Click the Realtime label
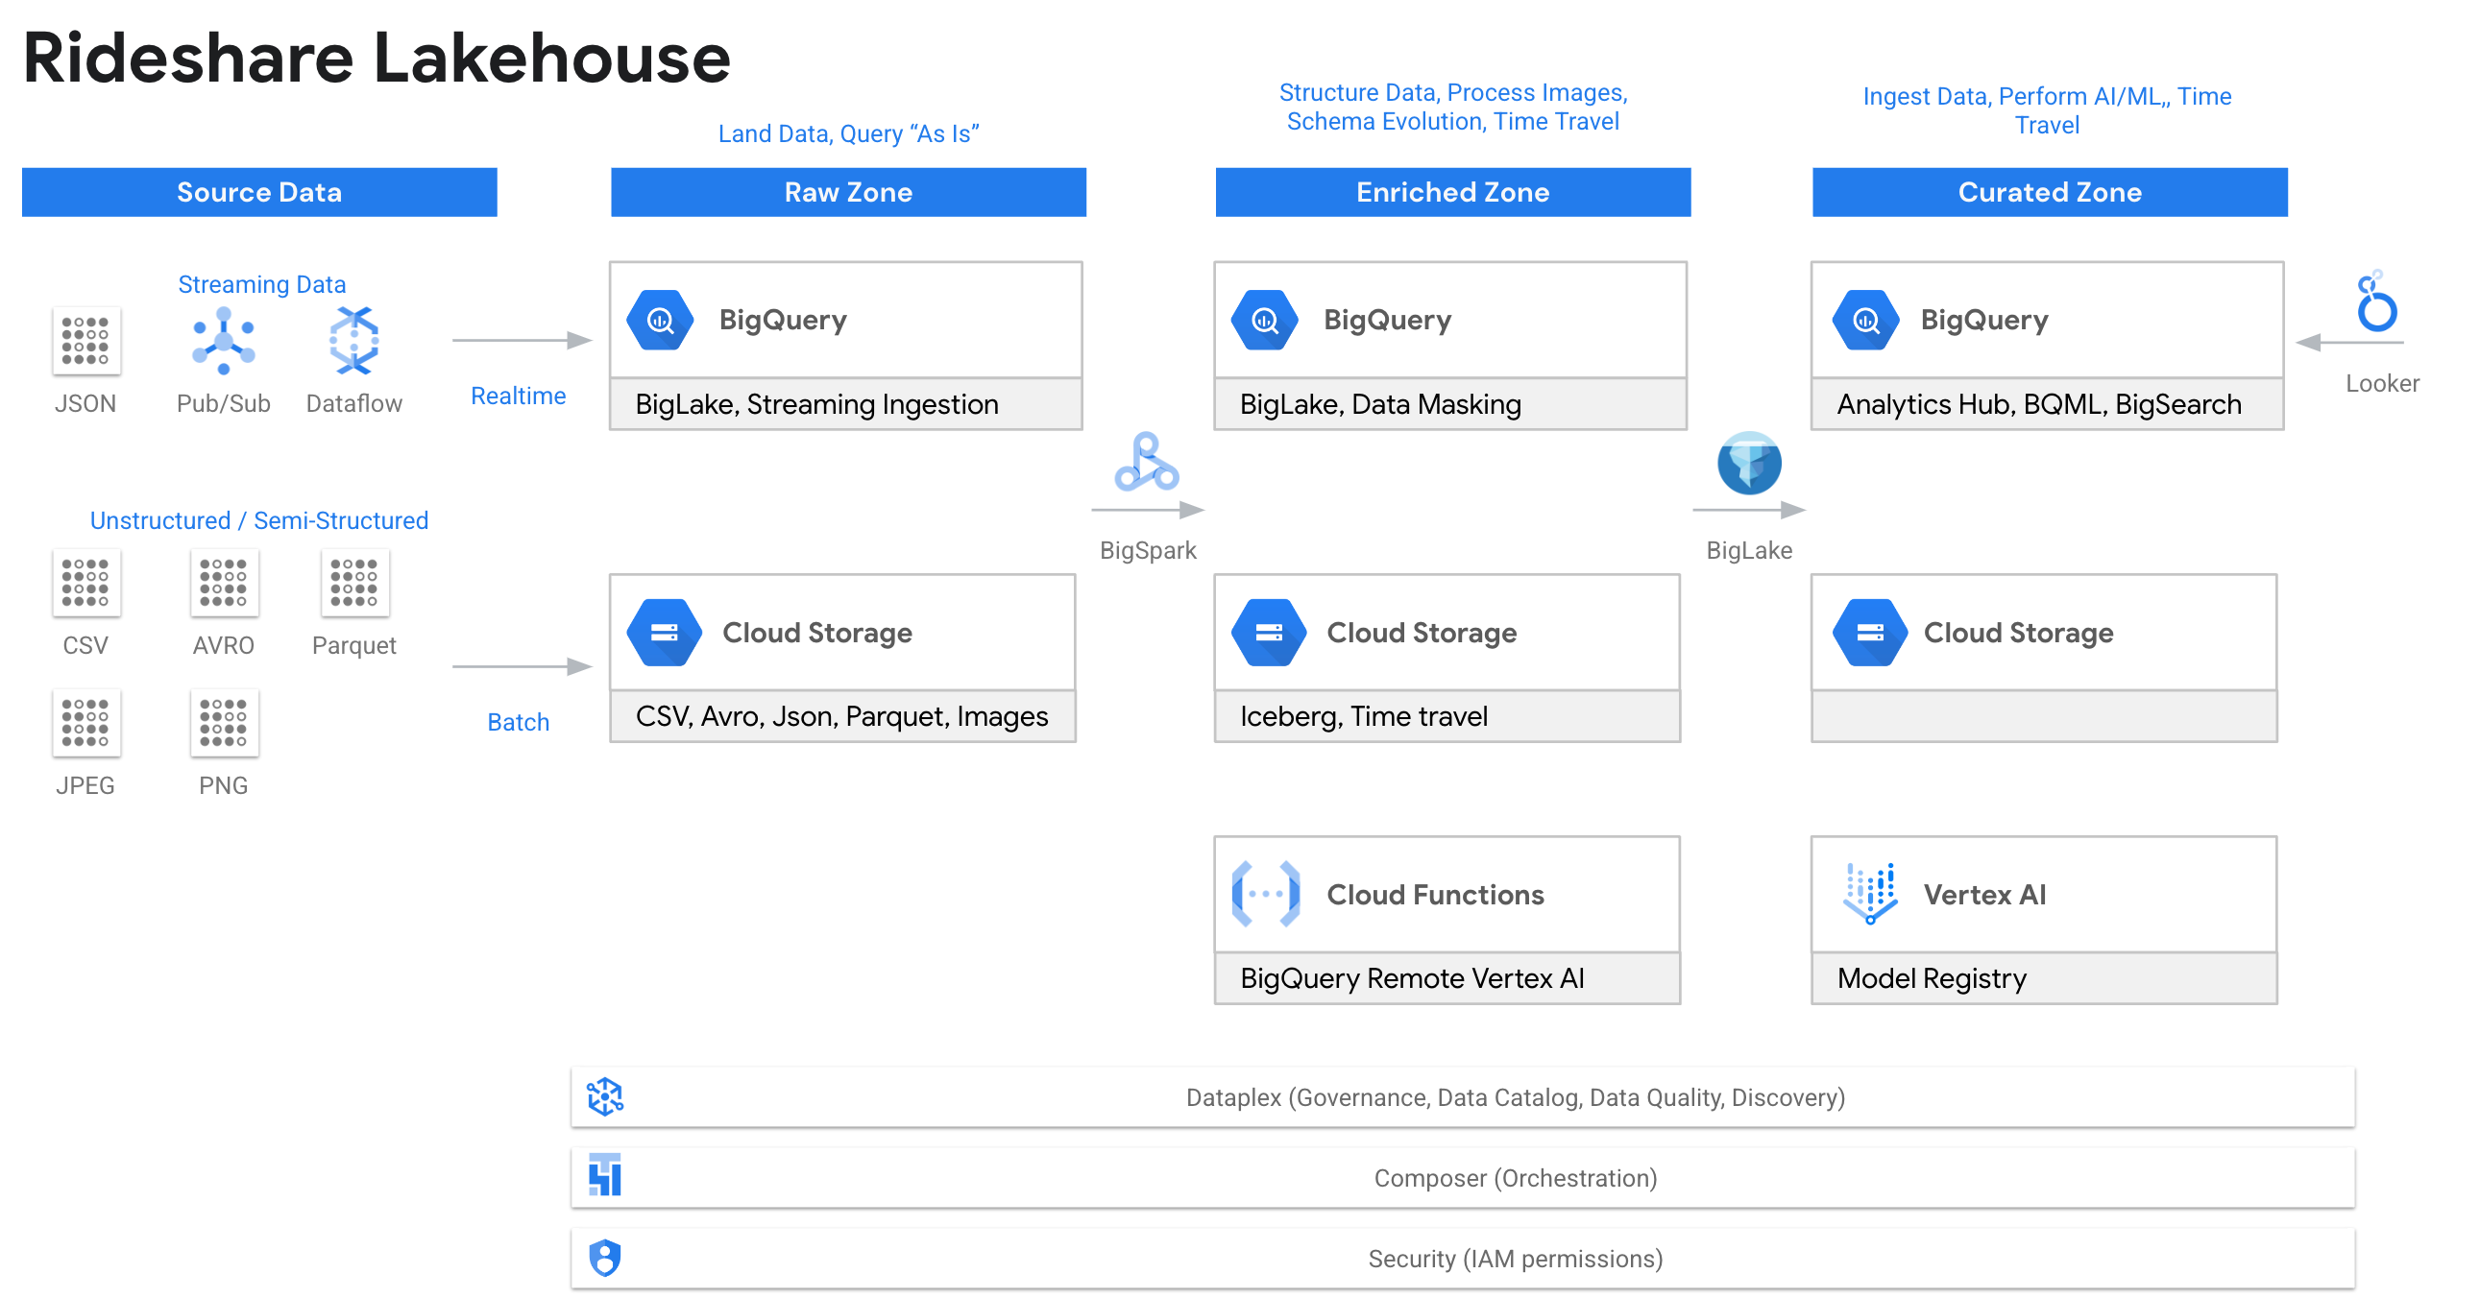 coord(518,396)
